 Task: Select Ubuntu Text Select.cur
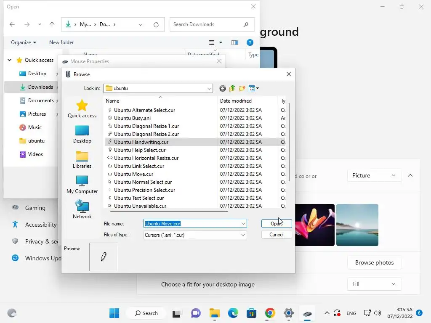tap(139, 198)
